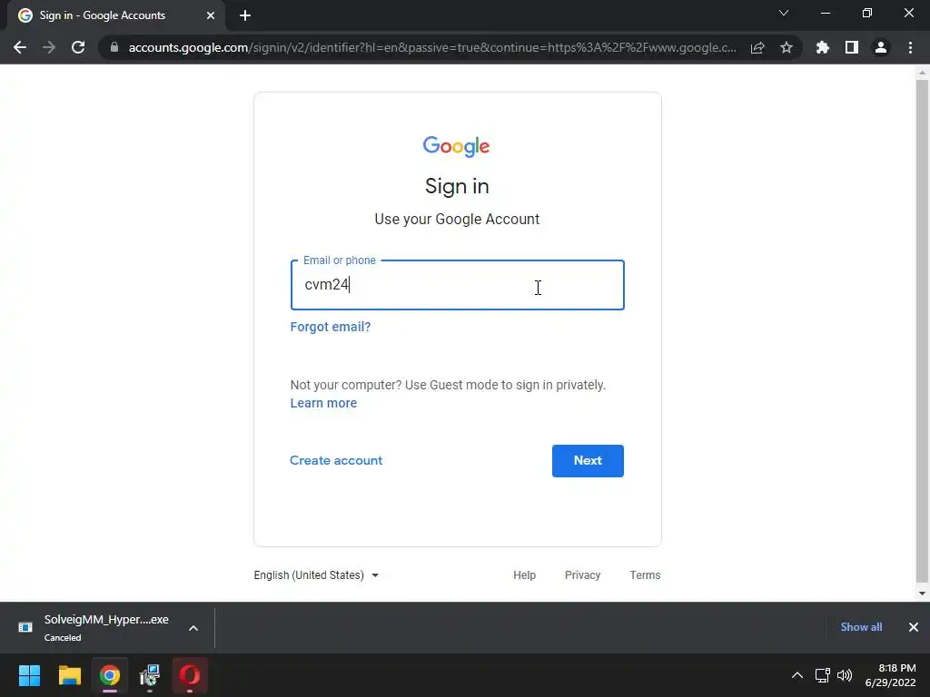Click the Chrome taskbar icon

coord(110,675)
